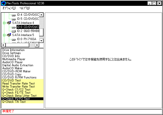The width and height of the screenshot is (163, 115).
Task: Close the PlexTools window
Action: coord(159,3)
